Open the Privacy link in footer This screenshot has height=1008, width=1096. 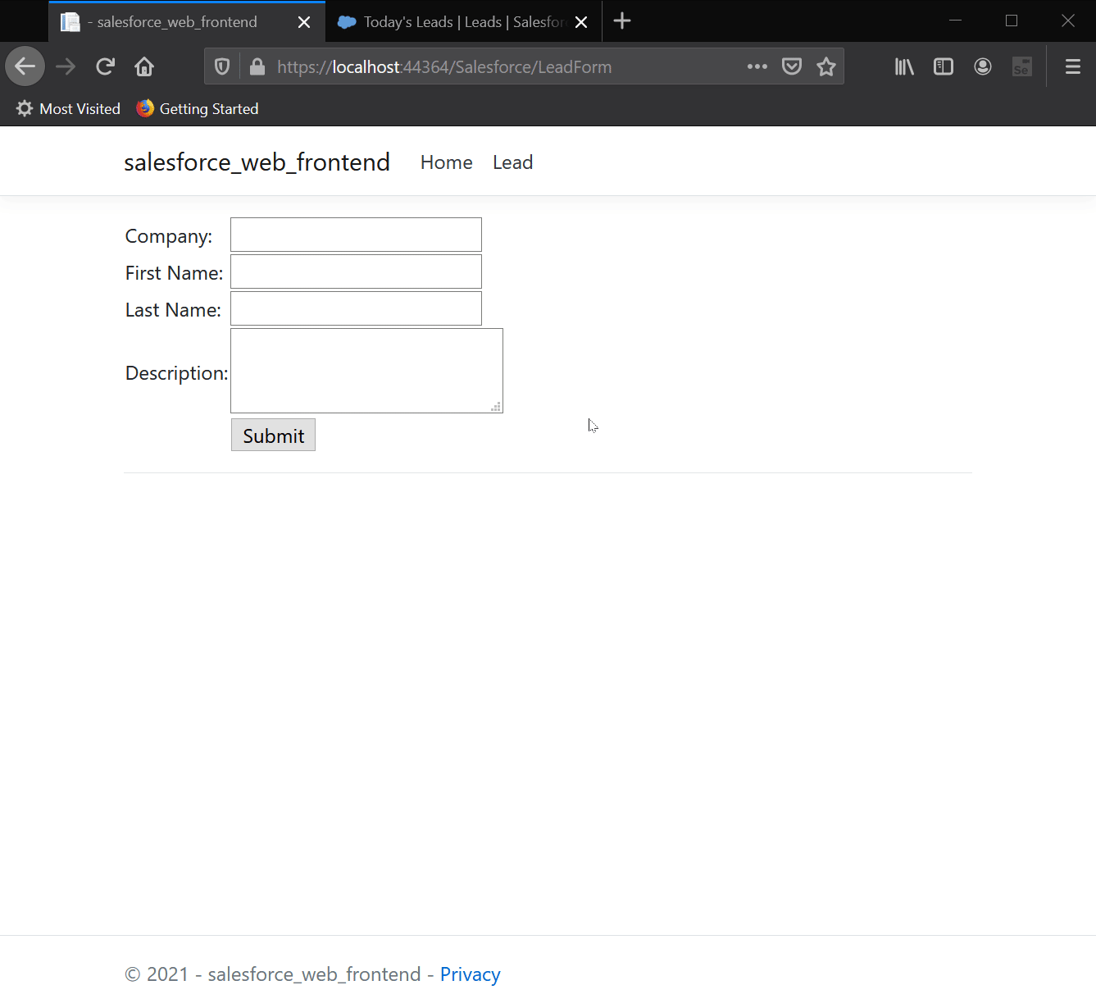pyautogui.click(x=470, y=974)
